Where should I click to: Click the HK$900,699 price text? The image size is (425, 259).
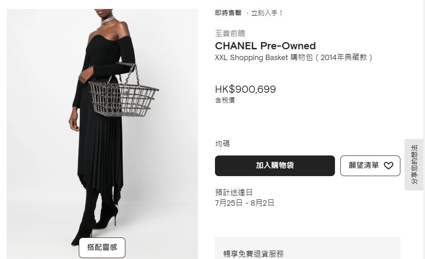[x=245, y=89]
